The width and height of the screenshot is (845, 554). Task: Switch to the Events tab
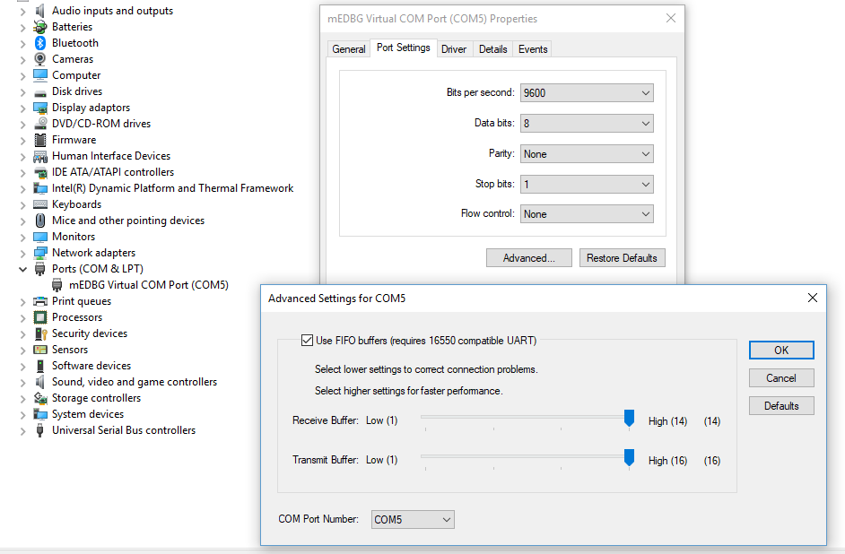(533, 49)
